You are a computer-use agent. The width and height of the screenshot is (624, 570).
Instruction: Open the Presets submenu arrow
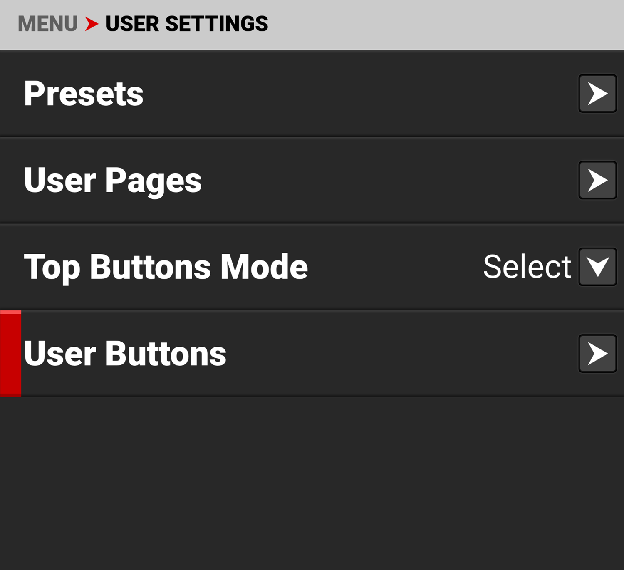tap(597, 94)
